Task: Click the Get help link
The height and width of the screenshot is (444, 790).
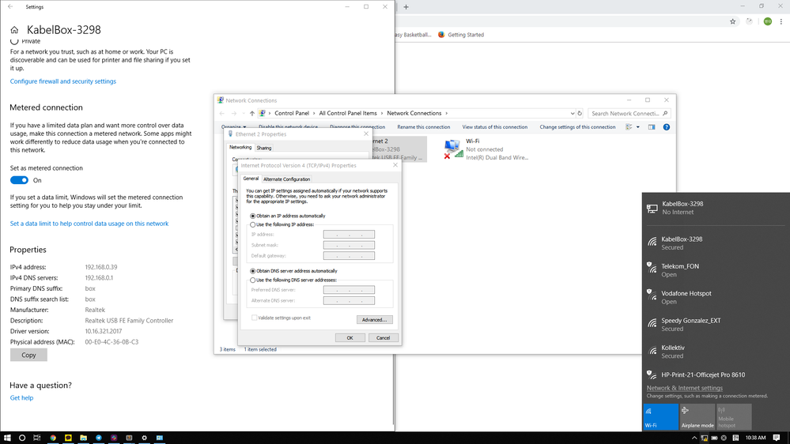Action: point(21,397)
